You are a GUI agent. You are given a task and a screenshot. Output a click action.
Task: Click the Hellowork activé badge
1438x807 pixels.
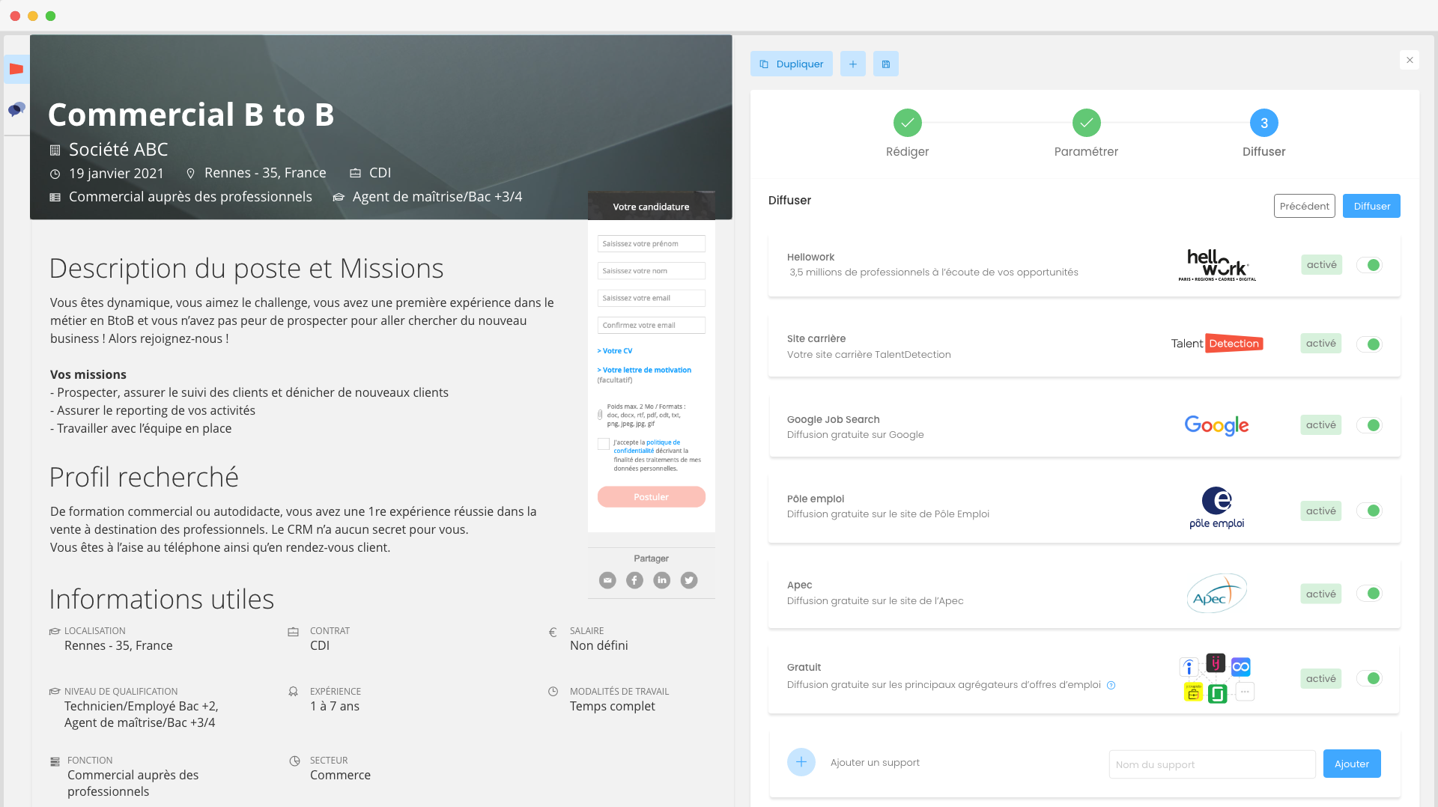click(1322, 265)
